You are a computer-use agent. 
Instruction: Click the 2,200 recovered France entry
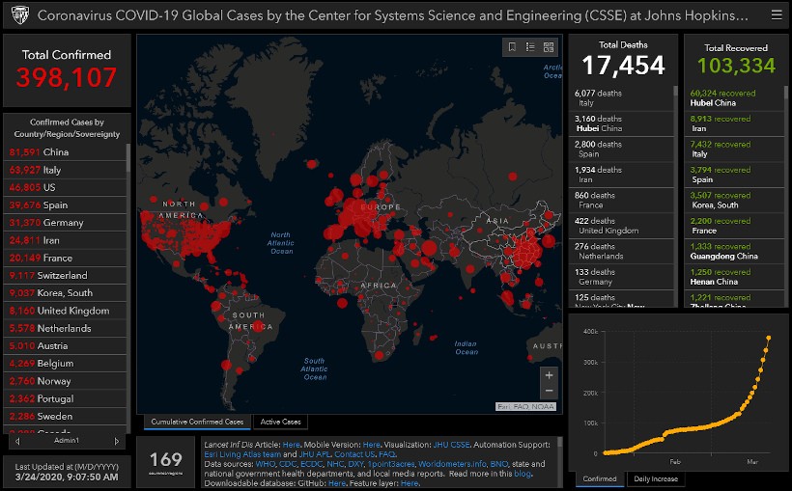[734, 226]
